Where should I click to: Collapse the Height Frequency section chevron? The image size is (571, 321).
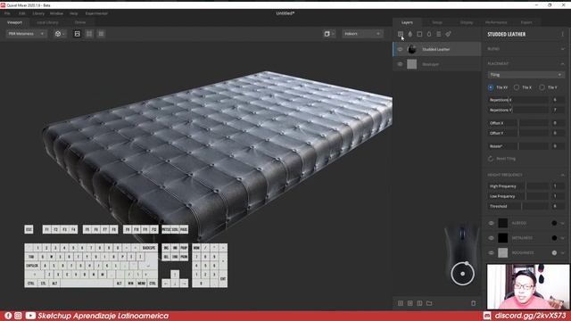(563, 175)
